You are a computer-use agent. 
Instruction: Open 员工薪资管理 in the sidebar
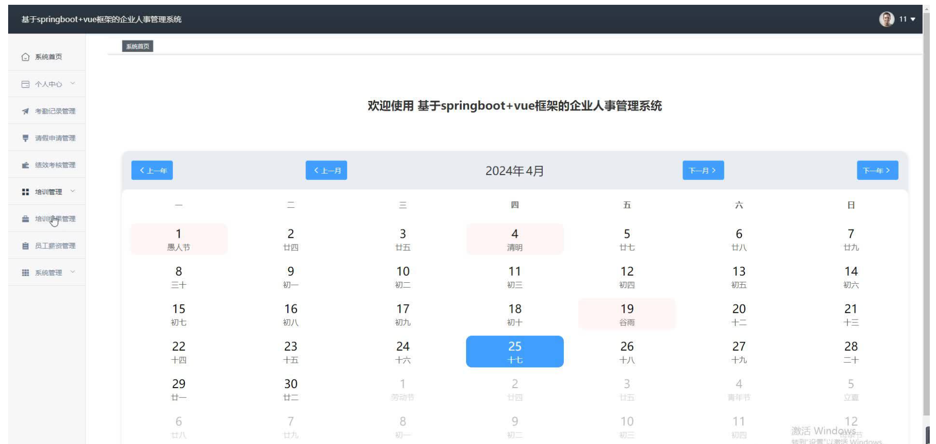pos(47,246)
